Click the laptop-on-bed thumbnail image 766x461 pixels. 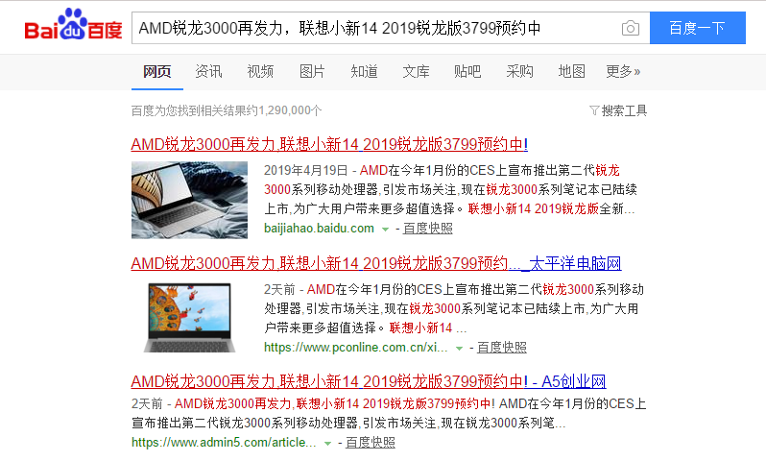pos(189,200)
